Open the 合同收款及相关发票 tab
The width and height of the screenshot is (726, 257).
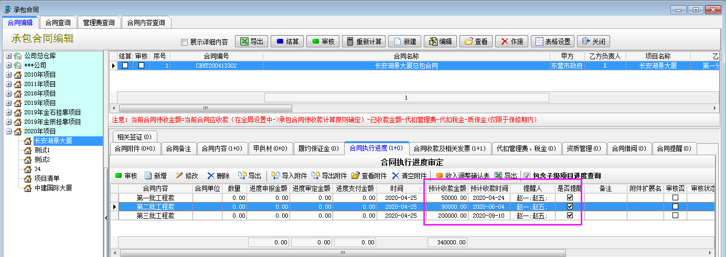tap(450, 148)
